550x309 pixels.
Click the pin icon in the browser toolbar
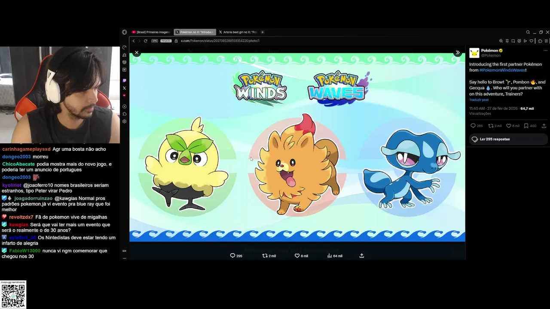tap(507, 41)
